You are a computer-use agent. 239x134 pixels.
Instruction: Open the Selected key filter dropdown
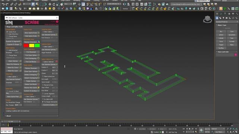[x=218, y=129]
